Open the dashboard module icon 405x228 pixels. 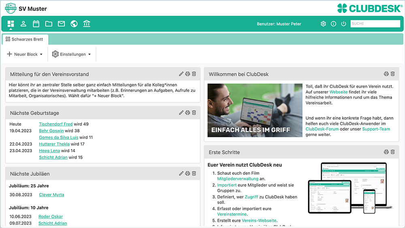click(x=11, y=24)
